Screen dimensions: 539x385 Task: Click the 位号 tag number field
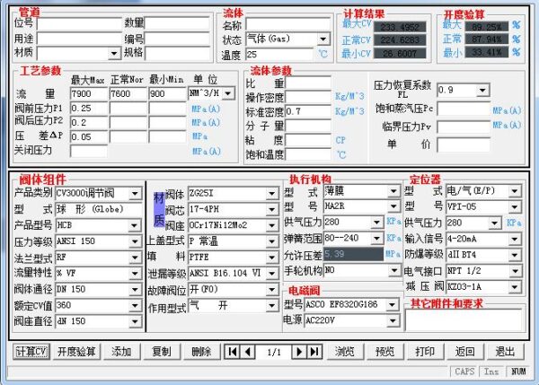click(79, 23)
